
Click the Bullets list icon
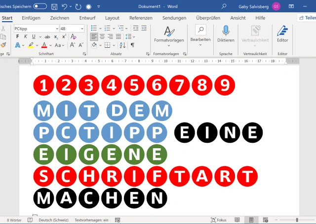pyautogui.click(x=94, y=29)
